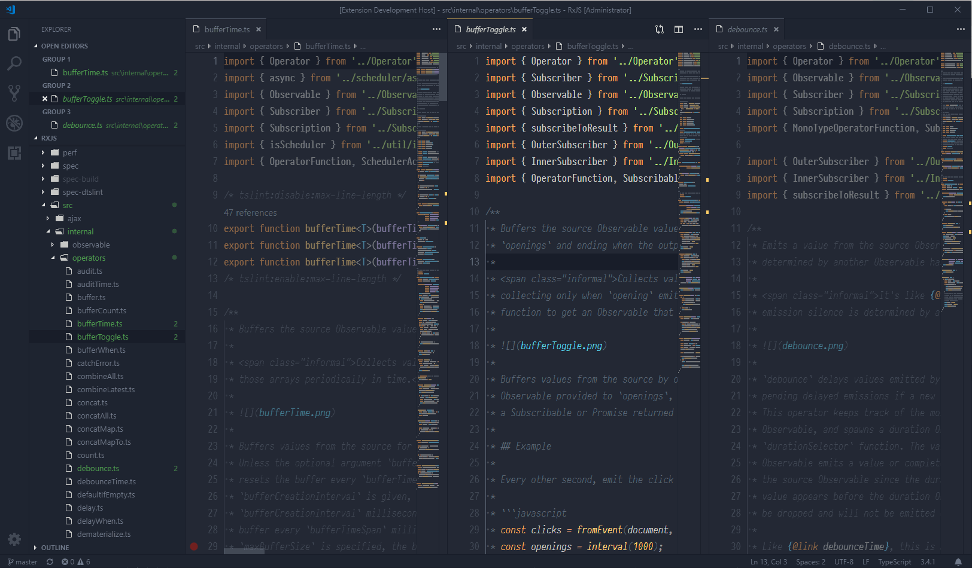This screenshot has height=568, width=972.
Task: Expand the observable folder
Action: point(91,245)
